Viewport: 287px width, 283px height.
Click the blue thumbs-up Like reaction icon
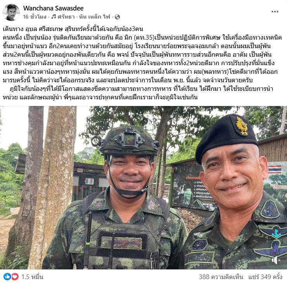click(7, 276)
